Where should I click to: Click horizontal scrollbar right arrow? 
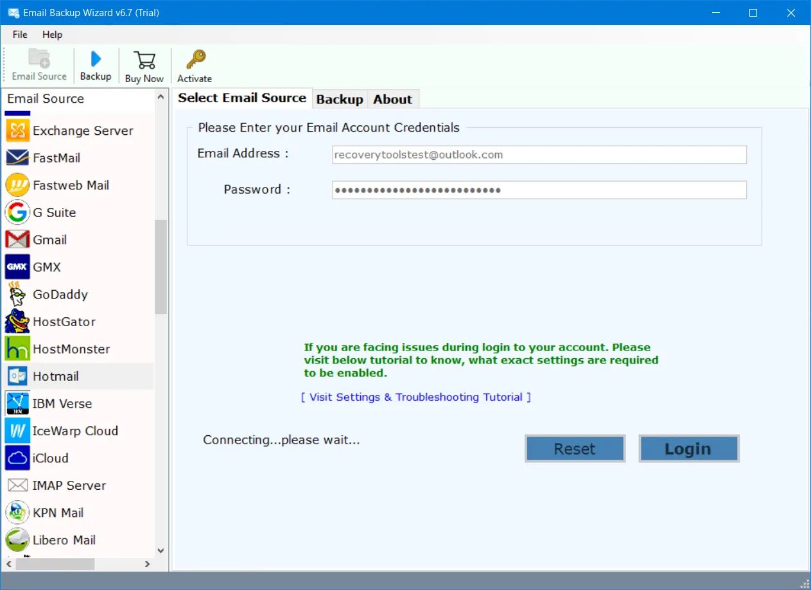pos(148,564)
